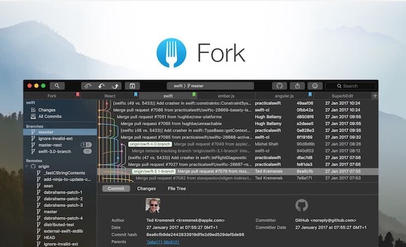This screenshot has width=406, height=247.
Task: Open parent commit link 7e8a171
Action: tap(154, 242)
